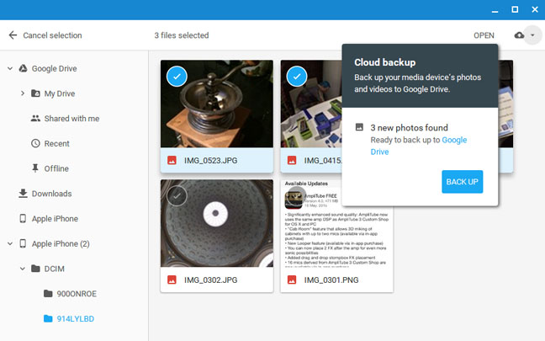This screenshot has height=341, width=545.
Task: Select the Apple iPhone (2) label
Action: click(x=61, y=244)
